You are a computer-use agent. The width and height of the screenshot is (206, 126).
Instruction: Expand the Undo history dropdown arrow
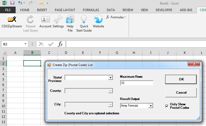24,3
